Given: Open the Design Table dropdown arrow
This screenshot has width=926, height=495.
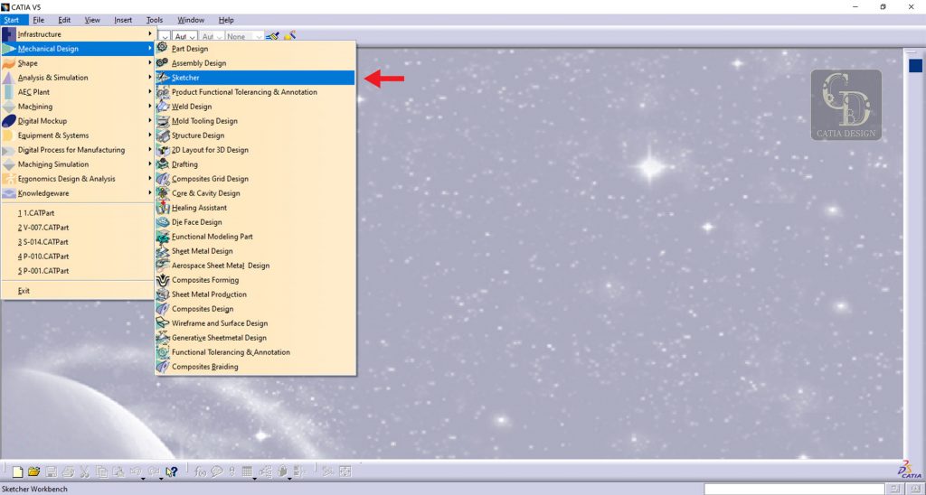Looking at the screenshot, I should click(254, 479).
